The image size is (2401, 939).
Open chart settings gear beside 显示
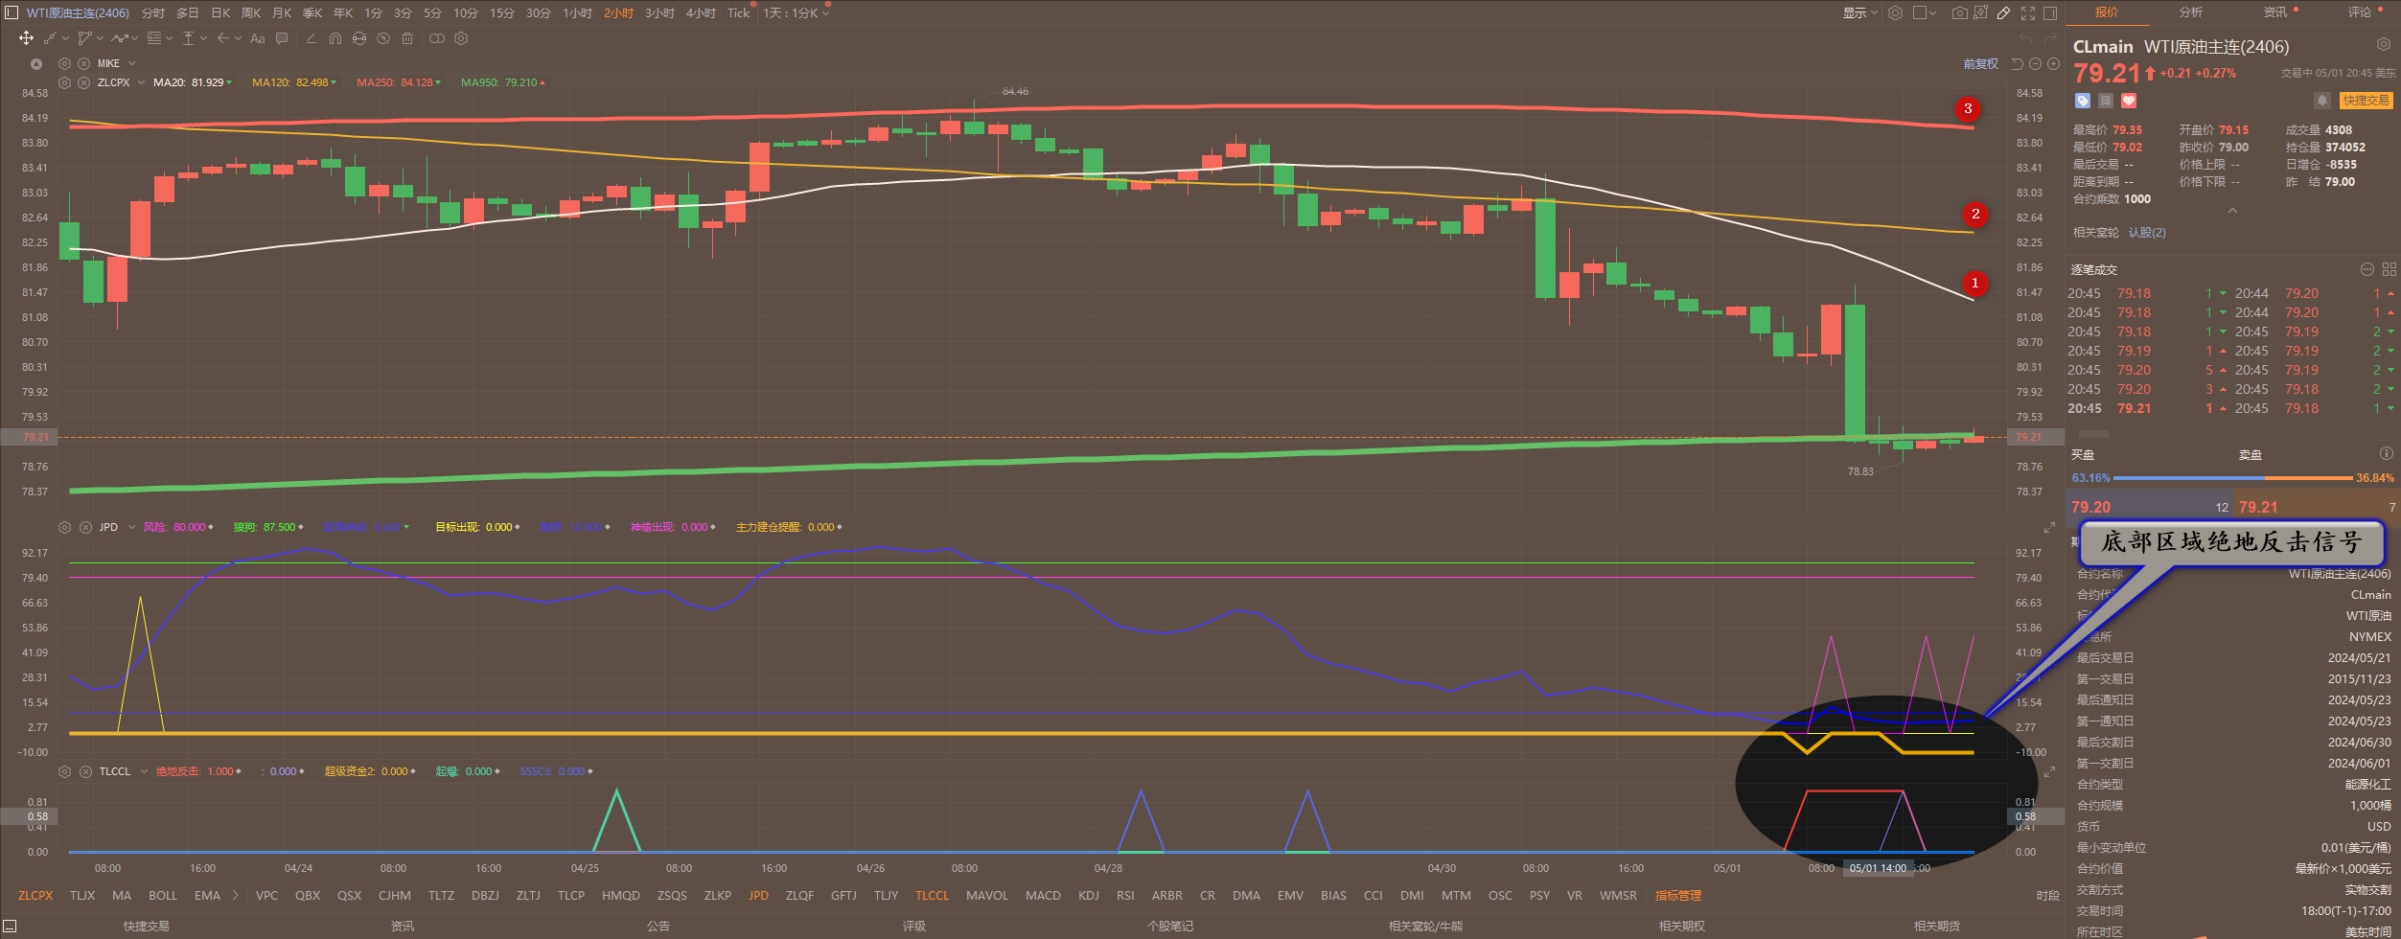1895,12
